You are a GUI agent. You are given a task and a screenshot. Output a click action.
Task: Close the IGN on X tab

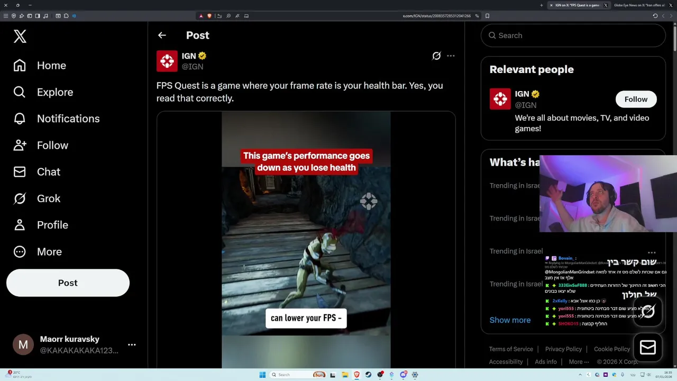551,5
